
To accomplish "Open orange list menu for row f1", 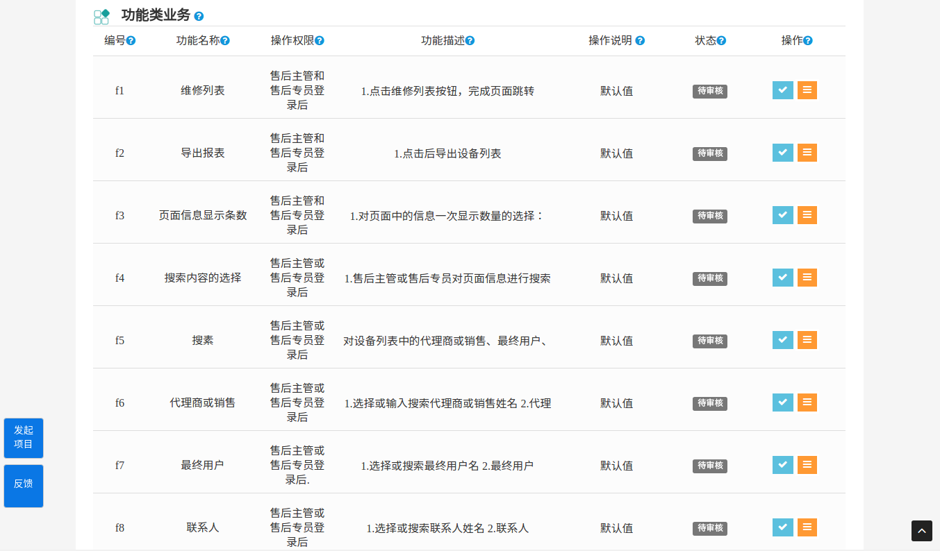I will pos(807,90).
